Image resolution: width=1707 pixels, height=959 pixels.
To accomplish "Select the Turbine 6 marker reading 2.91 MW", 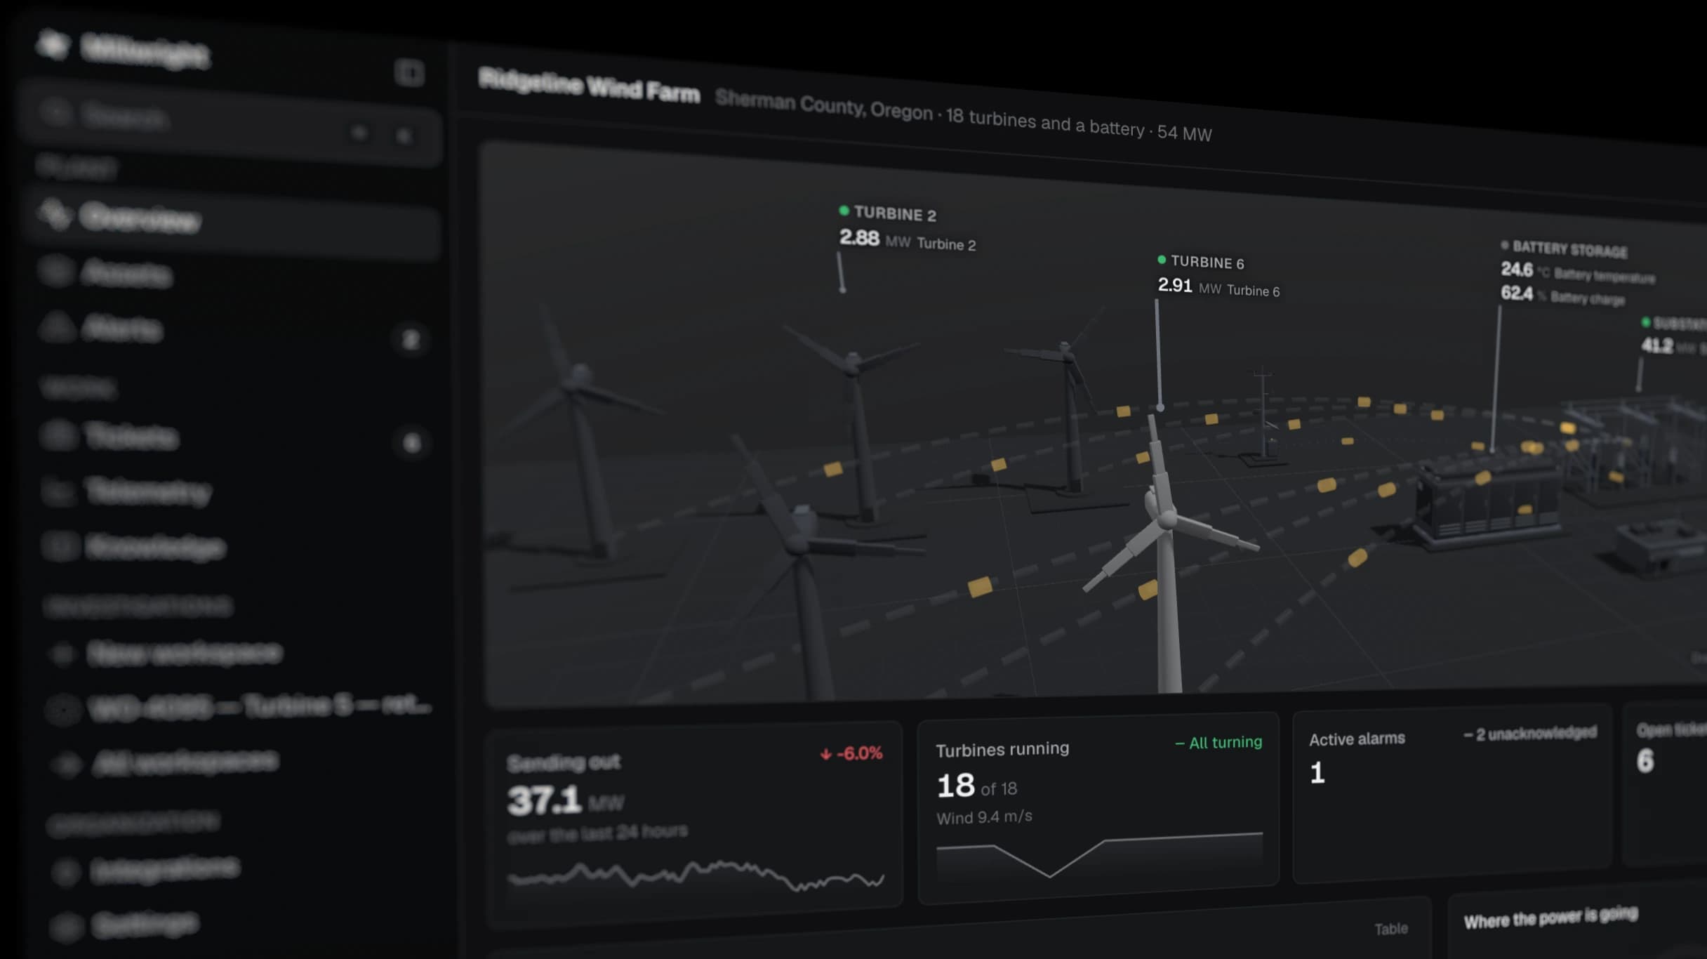I will [x=1218, y=276].
